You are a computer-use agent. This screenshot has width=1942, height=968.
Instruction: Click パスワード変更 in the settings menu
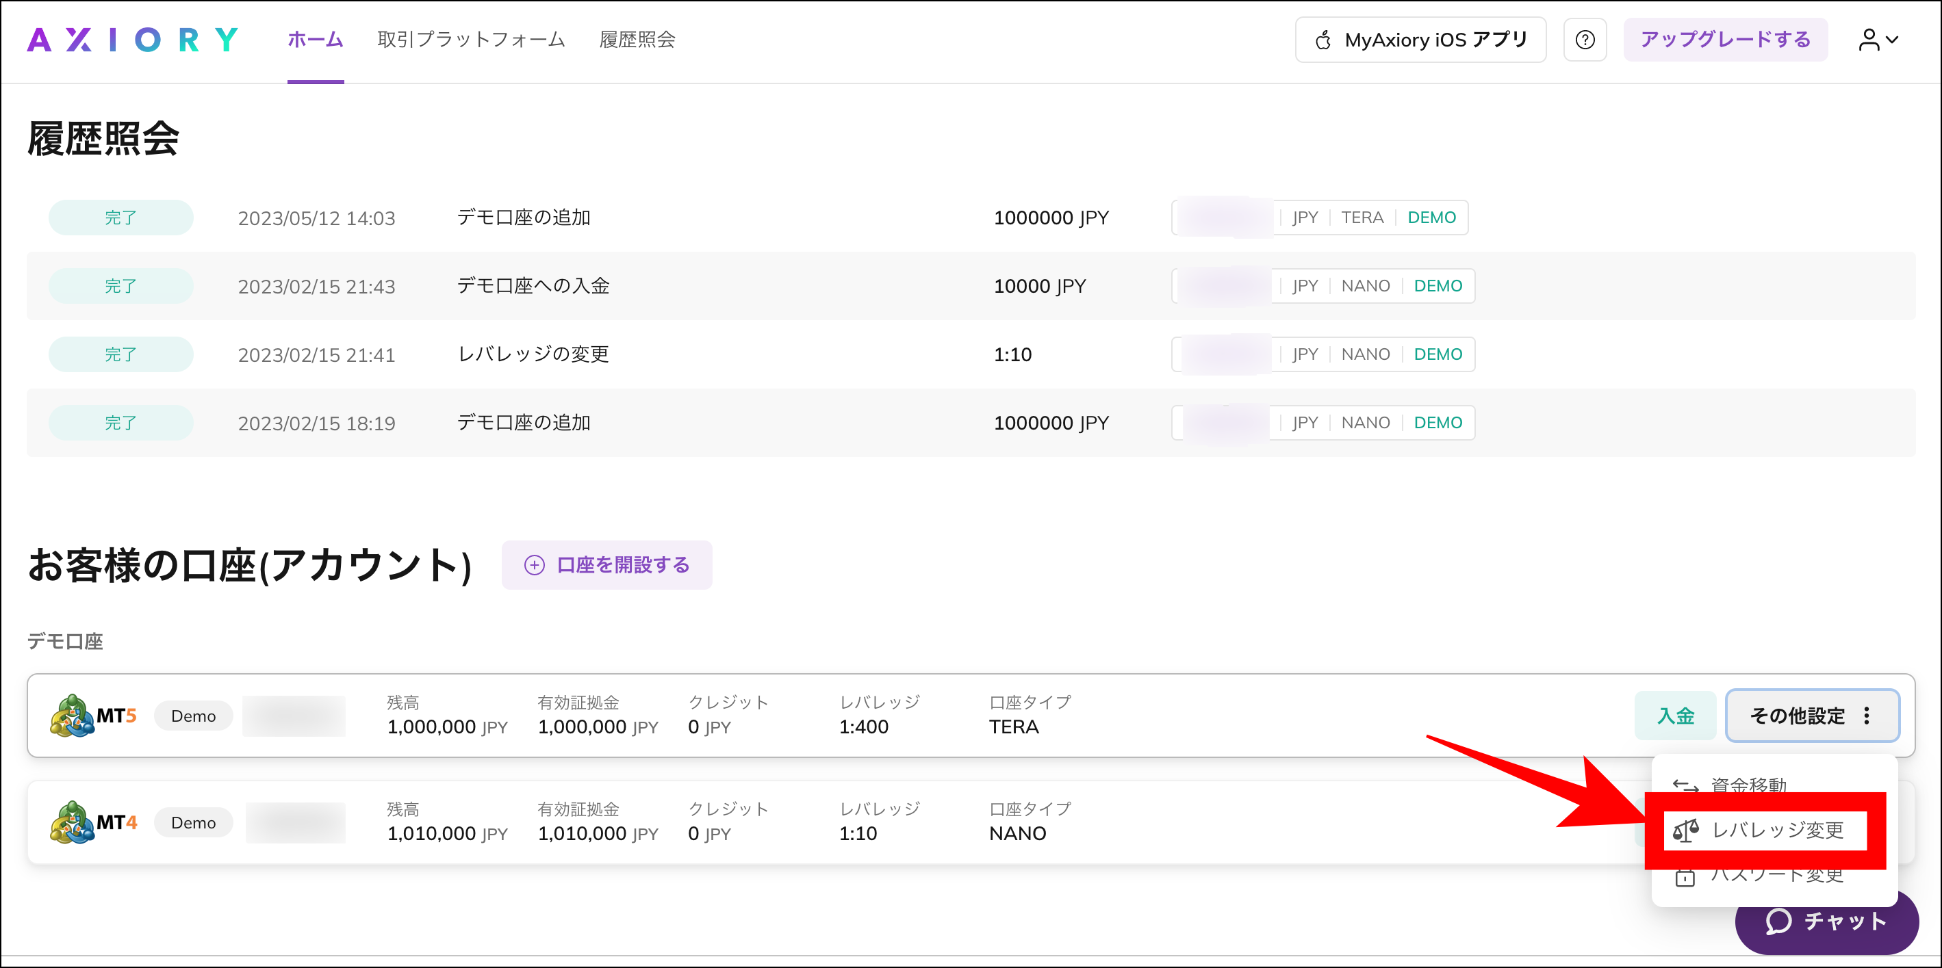(1776, 876)
